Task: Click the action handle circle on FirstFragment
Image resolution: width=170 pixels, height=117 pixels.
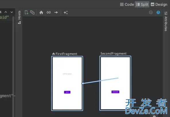Action: (83, 83)
